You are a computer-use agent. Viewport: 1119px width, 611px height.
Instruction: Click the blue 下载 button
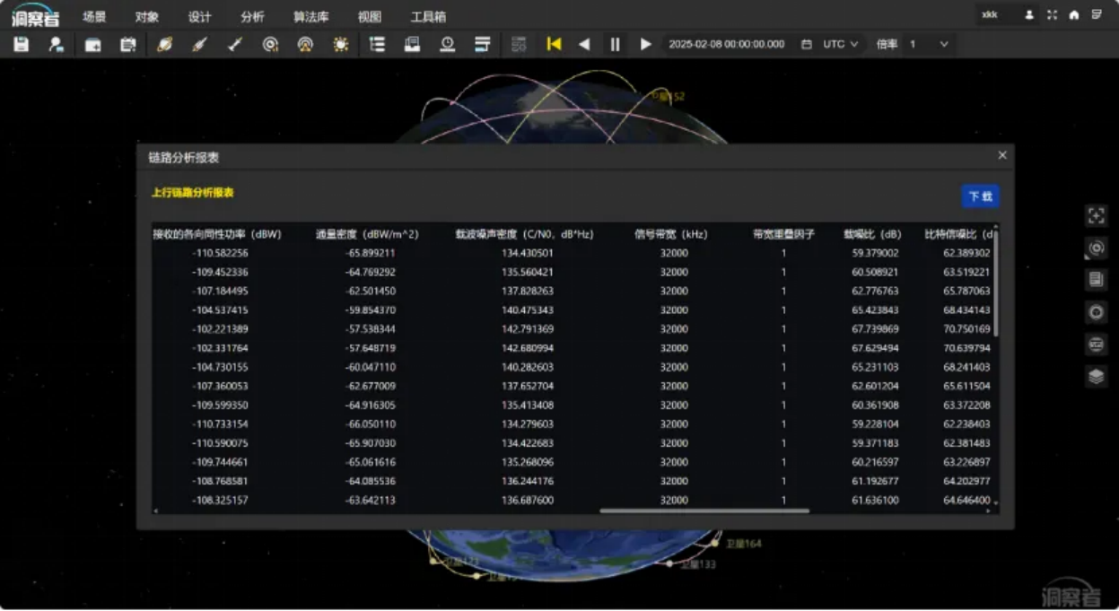click(980, 196)
